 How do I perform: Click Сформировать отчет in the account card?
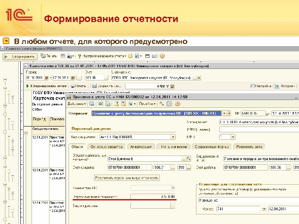click(x=47, y=86)
